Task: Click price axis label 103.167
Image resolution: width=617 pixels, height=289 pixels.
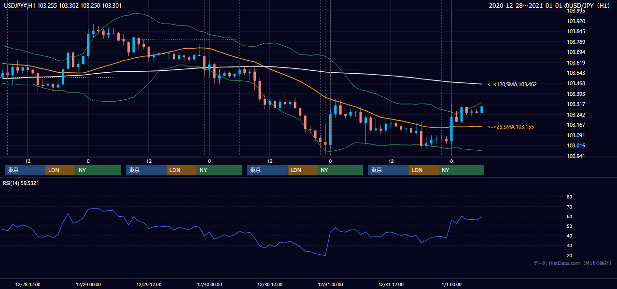Action: click(x=576, y=125)
